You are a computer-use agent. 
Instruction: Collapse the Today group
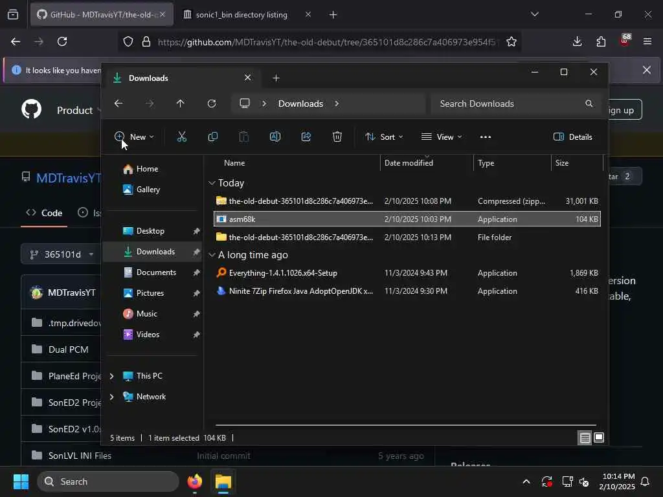point(212,183)
